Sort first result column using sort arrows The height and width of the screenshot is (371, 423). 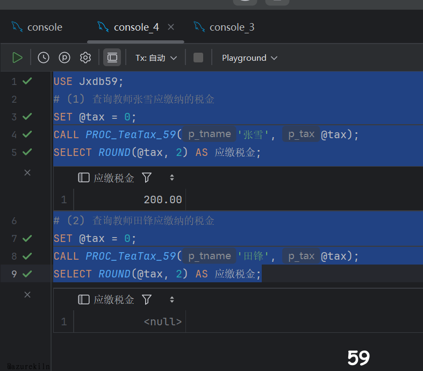point(172,177)
